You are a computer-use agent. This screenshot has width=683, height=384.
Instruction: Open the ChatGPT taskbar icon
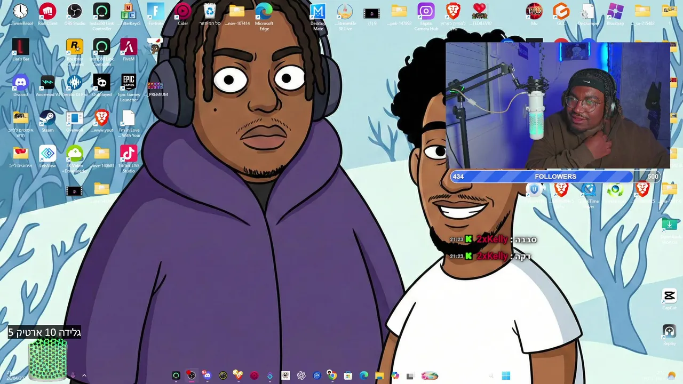(x=301, y=375)
